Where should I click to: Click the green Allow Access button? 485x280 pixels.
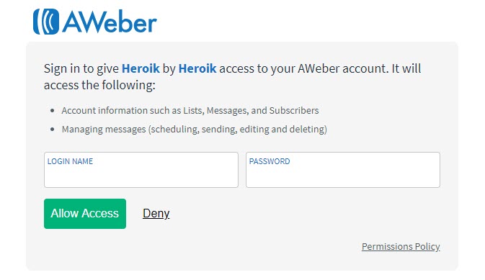[x=85, y=214]
